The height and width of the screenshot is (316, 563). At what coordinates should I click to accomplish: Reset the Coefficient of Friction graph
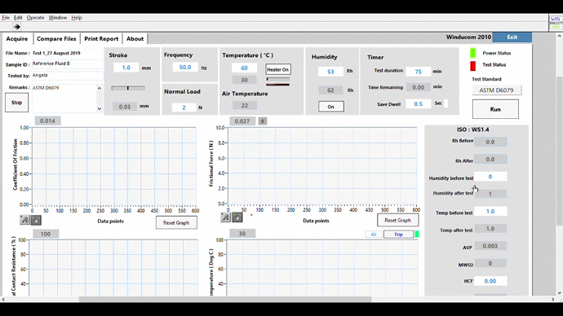point(176,222)
